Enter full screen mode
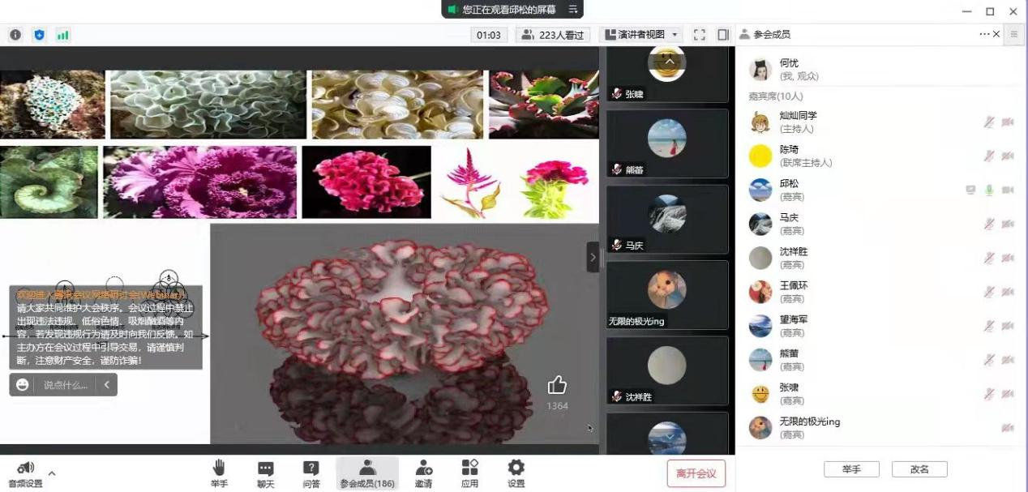1028x492 pixels. pos(700,35)
